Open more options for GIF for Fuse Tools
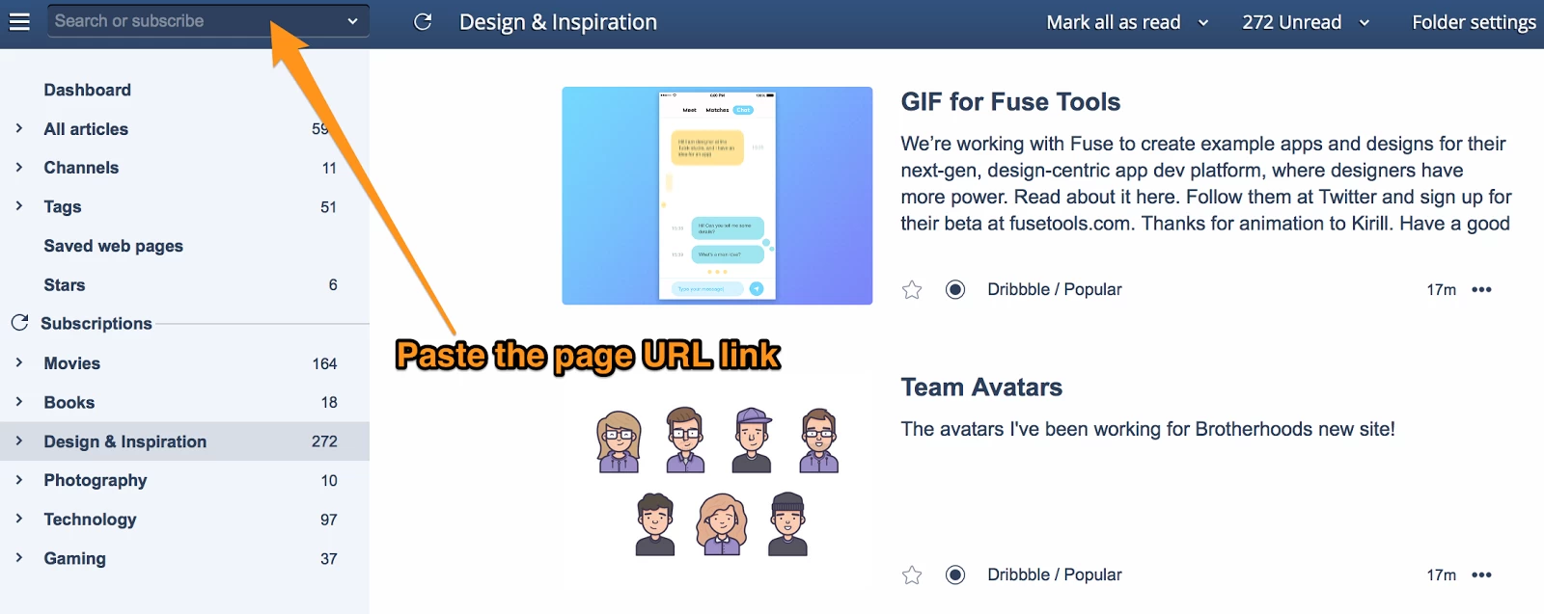The height and width of the screenshot is (614, 1544). click(1481, 290)
